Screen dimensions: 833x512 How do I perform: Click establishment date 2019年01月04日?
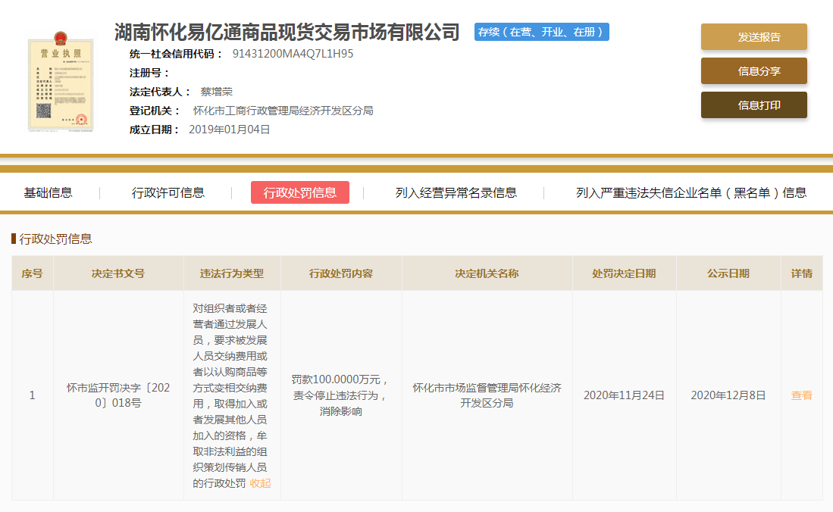coord(230,130)
